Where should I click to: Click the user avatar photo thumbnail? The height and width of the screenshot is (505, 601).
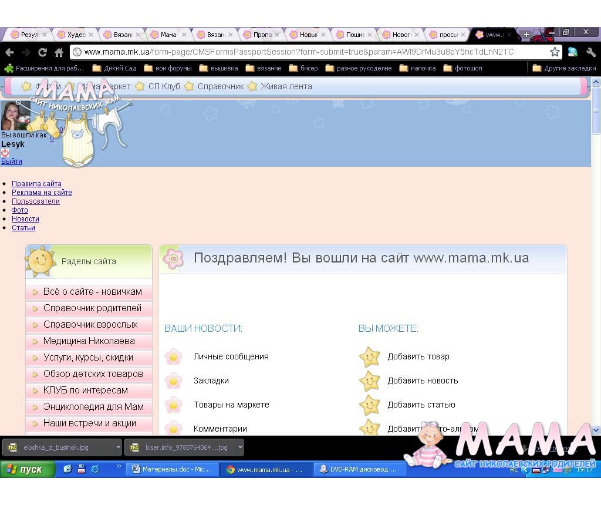click(x=15, y=116)
